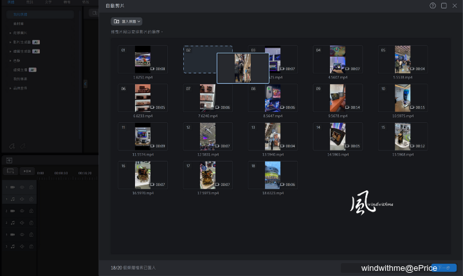Screen dimensions: 463x276
Task: Click the 00:08:10 mark on the timeline ruler
Action: [x=61, y=173]
